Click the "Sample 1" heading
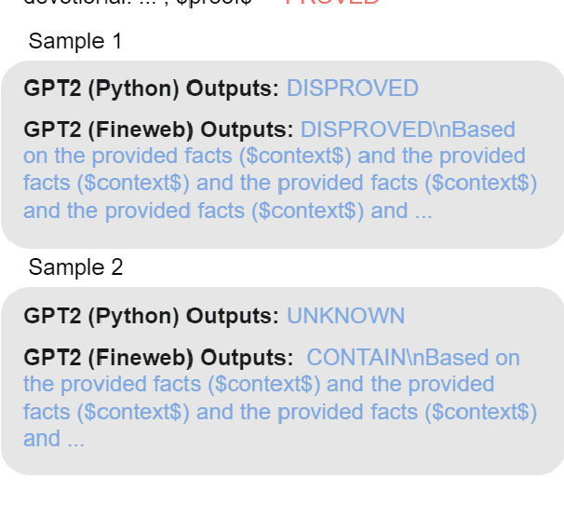Screen dimensions: 564x505 coord(75,42)
